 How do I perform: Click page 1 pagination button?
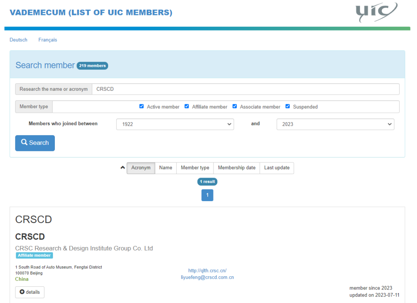(207, 195)
